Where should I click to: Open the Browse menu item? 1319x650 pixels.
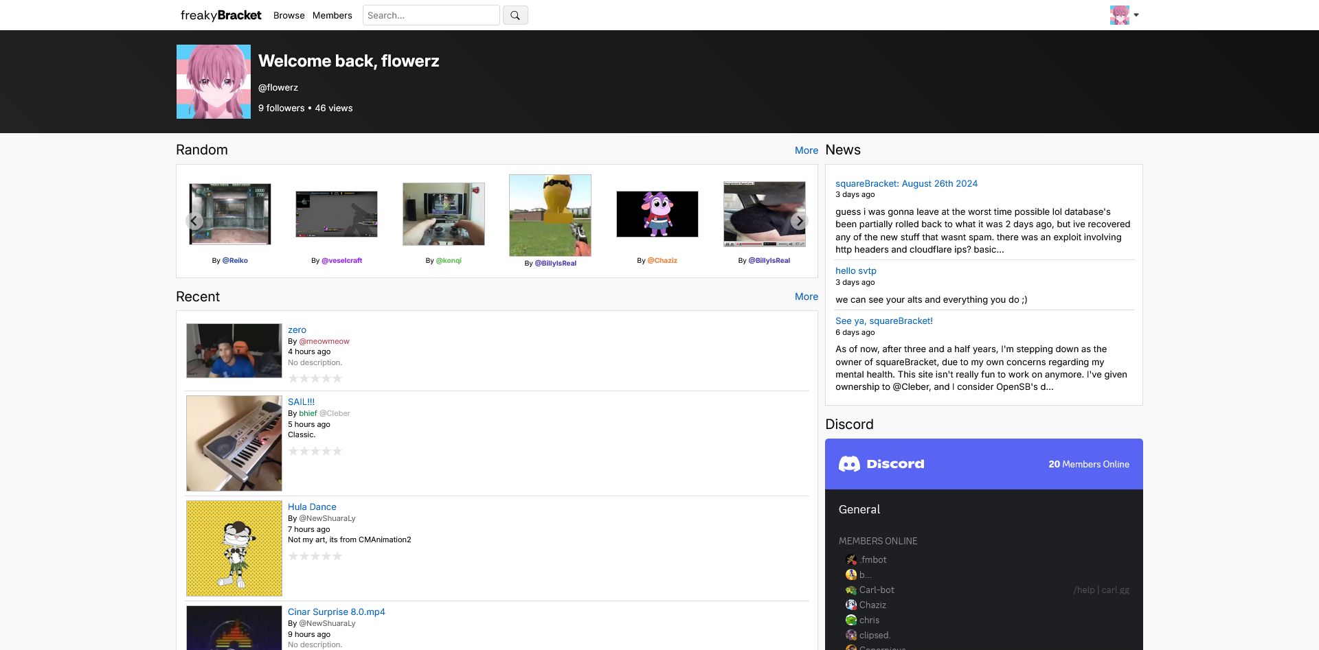pos(289,15)
